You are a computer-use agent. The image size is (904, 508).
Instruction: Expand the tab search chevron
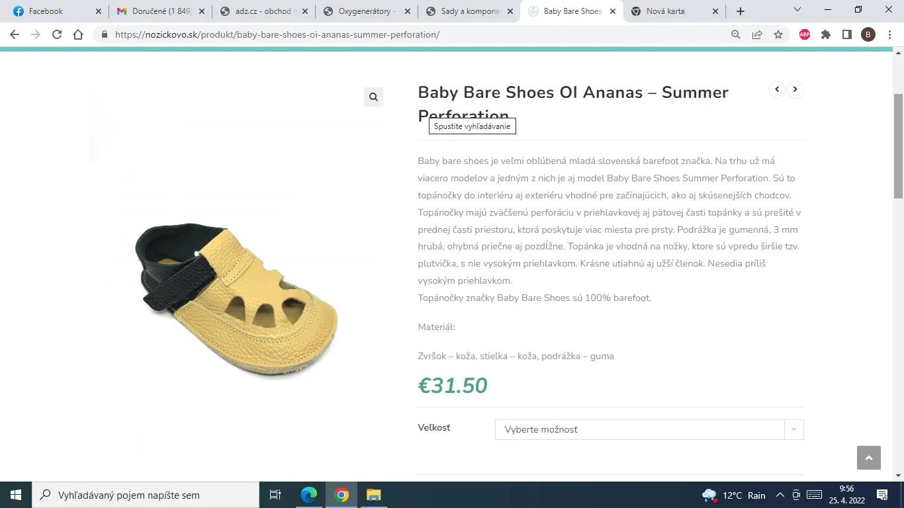tap(797, 11)
